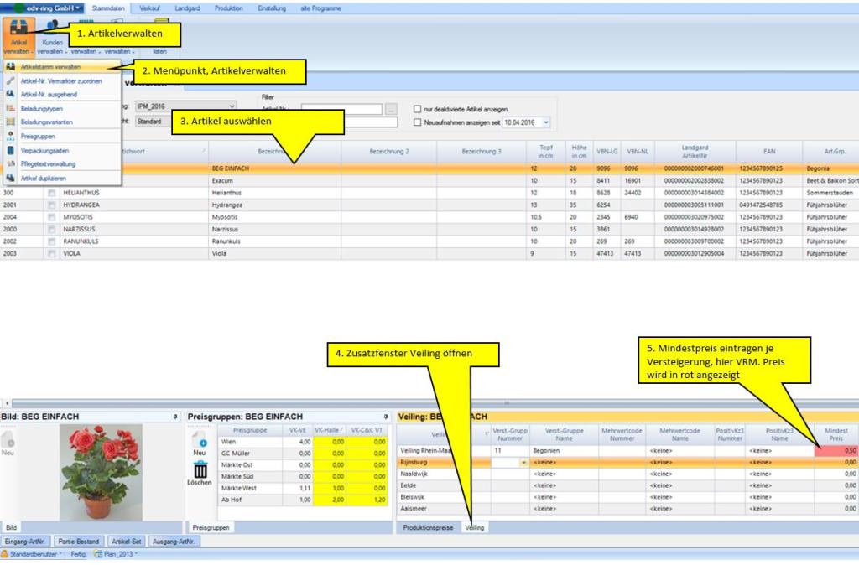This screenshot has width=859, height=565.
Task: Switch to the Veiling tab
Action: pos(475,527)
